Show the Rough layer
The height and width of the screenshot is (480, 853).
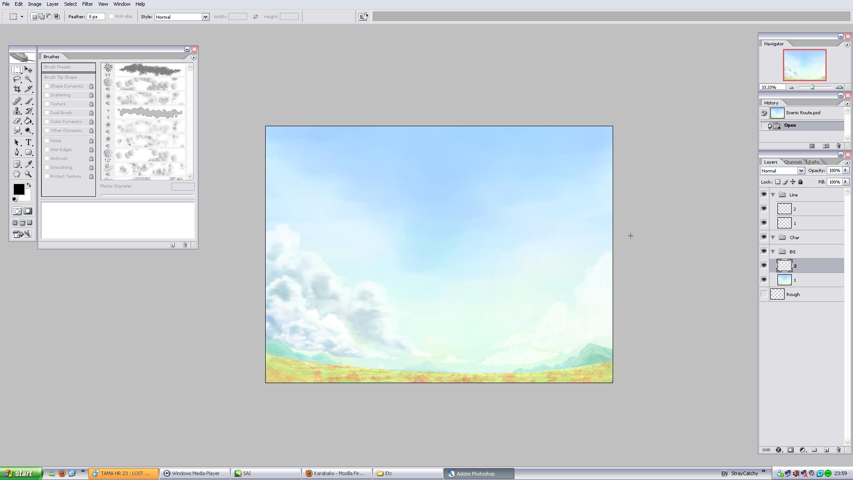[x=764, y=294]
